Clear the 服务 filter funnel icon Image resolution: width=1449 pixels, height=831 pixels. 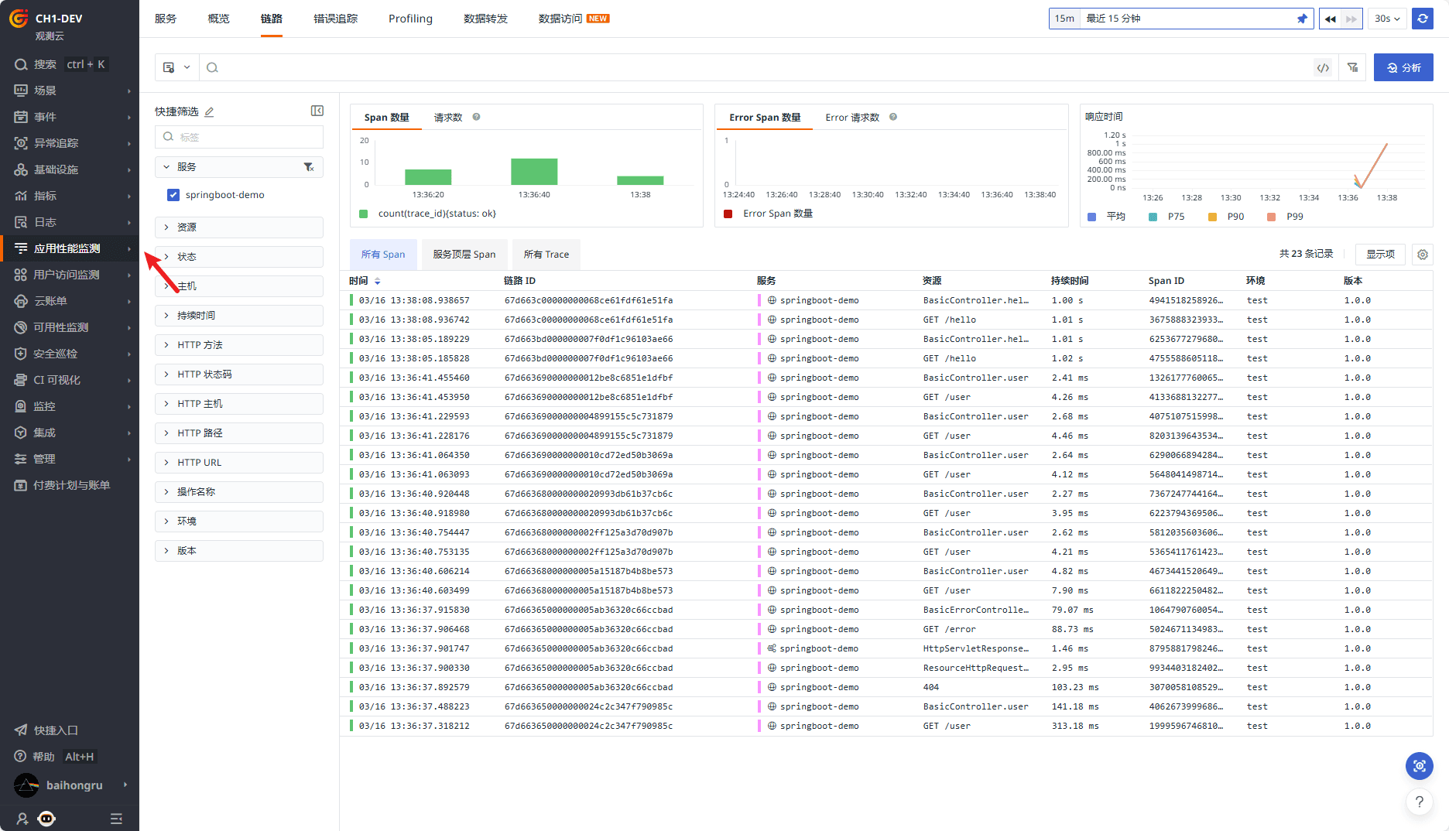click(309, 167)
